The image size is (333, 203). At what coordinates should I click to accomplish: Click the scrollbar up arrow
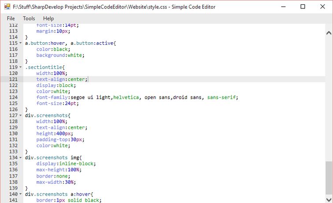[329, 33]
